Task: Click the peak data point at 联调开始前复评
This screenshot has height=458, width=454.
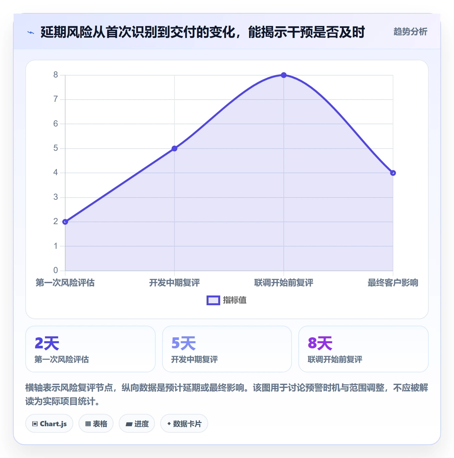Action: point(284,75)
